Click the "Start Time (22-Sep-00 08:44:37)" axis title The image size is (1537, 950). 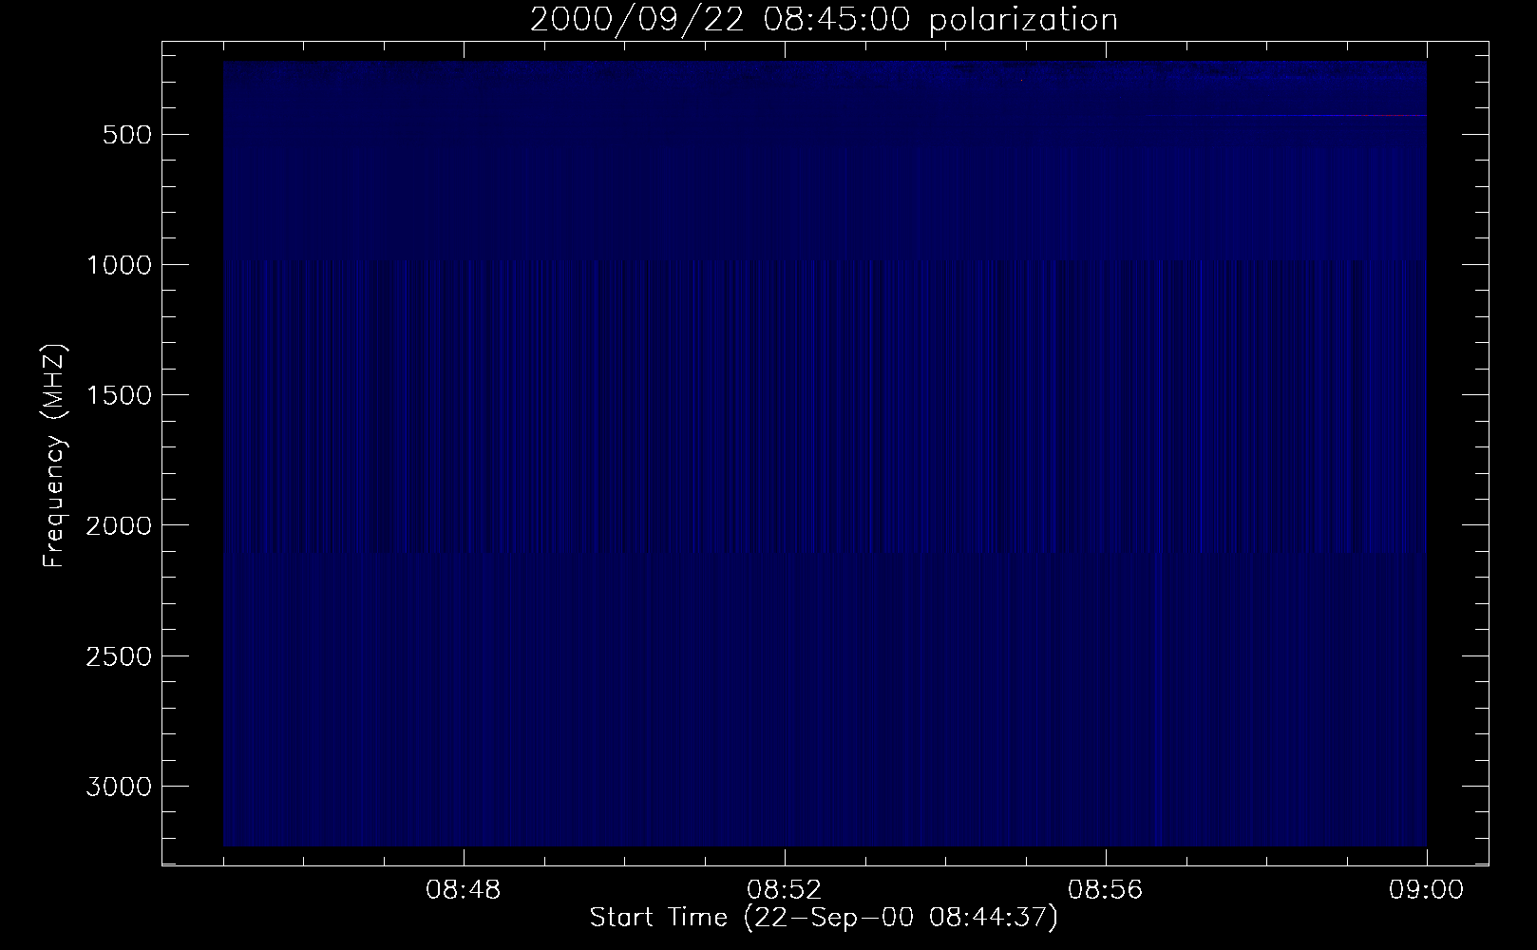[824, 919]
